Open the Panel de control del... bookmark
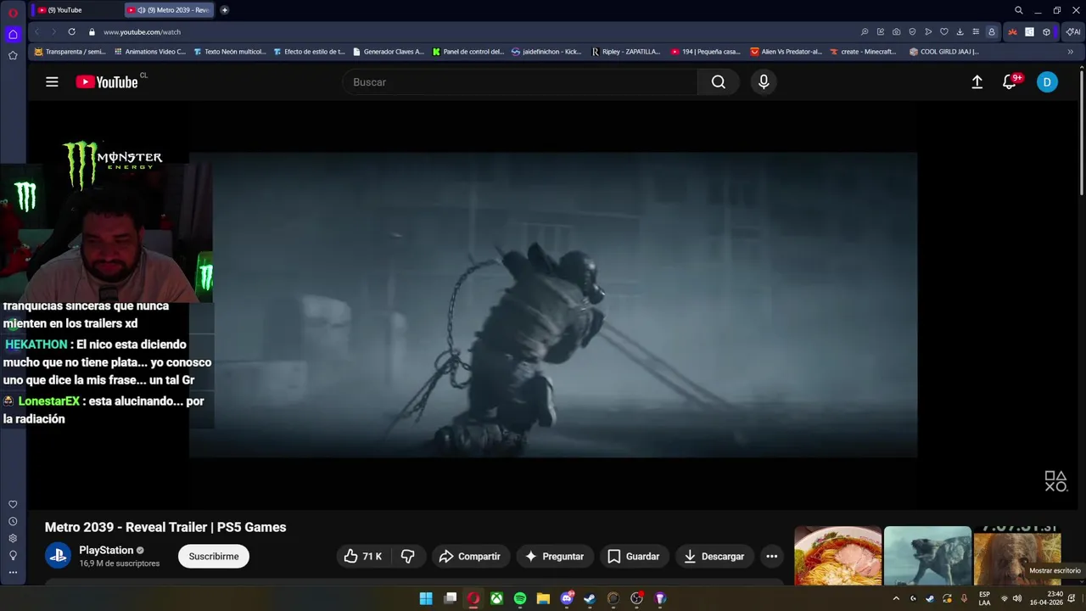 (467, 52)
